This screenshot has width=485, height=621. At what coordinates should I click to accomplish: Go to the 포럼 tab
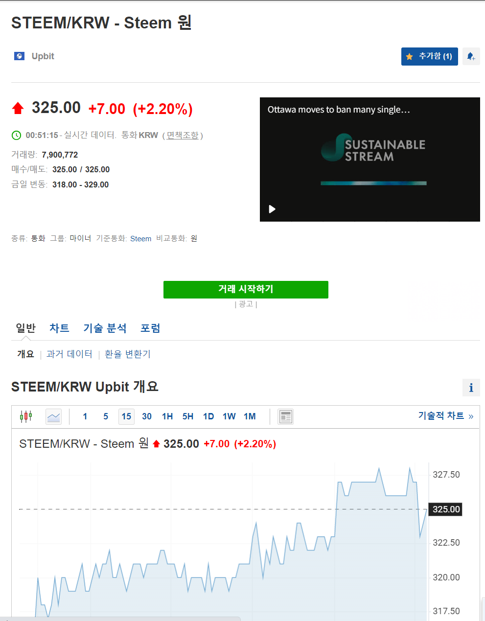pos(150,328)
